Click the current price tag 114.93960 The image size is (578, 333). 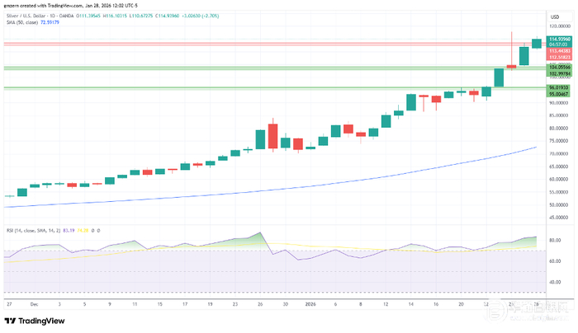[560, 39]
